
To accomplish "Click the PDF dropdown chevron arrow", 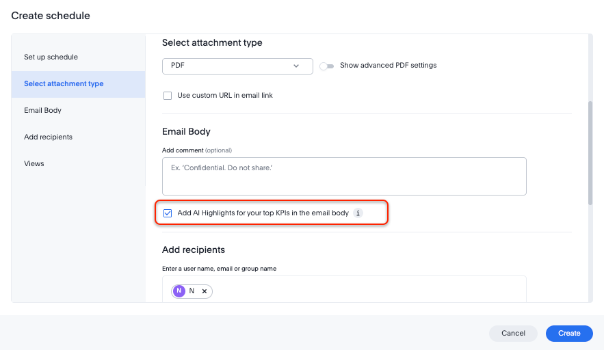I will pos(296,66).
